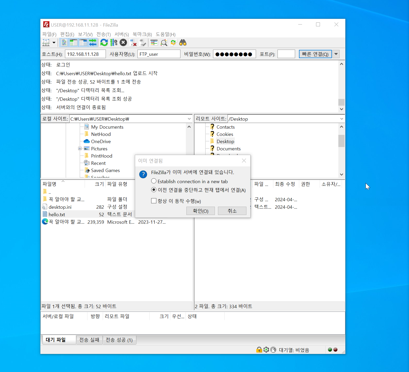This screenshot has width=409, height=372.
Task: Toggle transfer queue display icon
Action: click(93, 43)
